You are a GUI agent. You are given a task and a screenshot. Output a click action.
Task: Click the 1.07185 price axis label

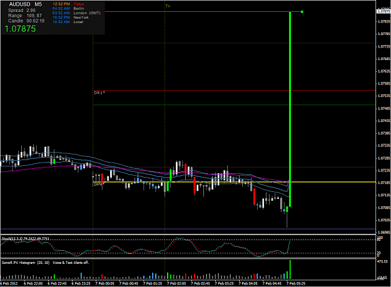384,183
